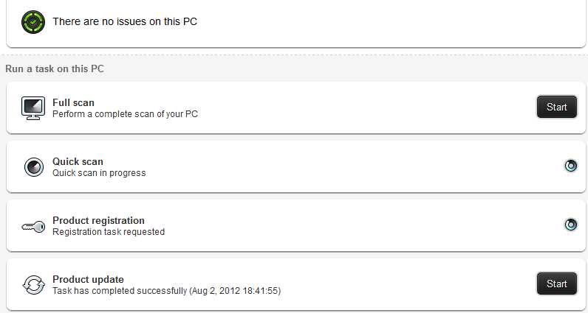588x313 pixels.
Task: Click 'Perform a complete scan of your PC'
Action: (x=125, y=114)
